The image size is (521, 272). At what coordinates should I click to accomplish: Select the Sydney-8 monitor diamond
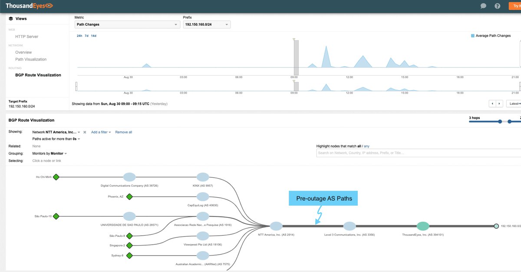click(129, 256)
